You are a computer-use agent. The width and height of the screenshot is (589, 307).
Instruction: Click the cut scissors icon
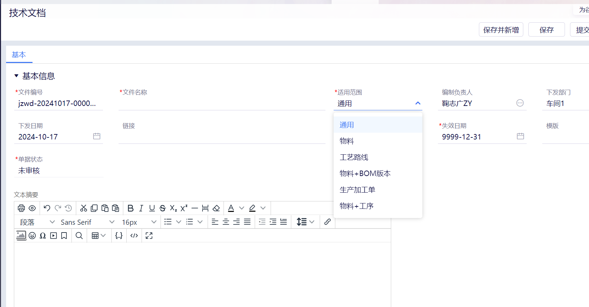(84, 208)
